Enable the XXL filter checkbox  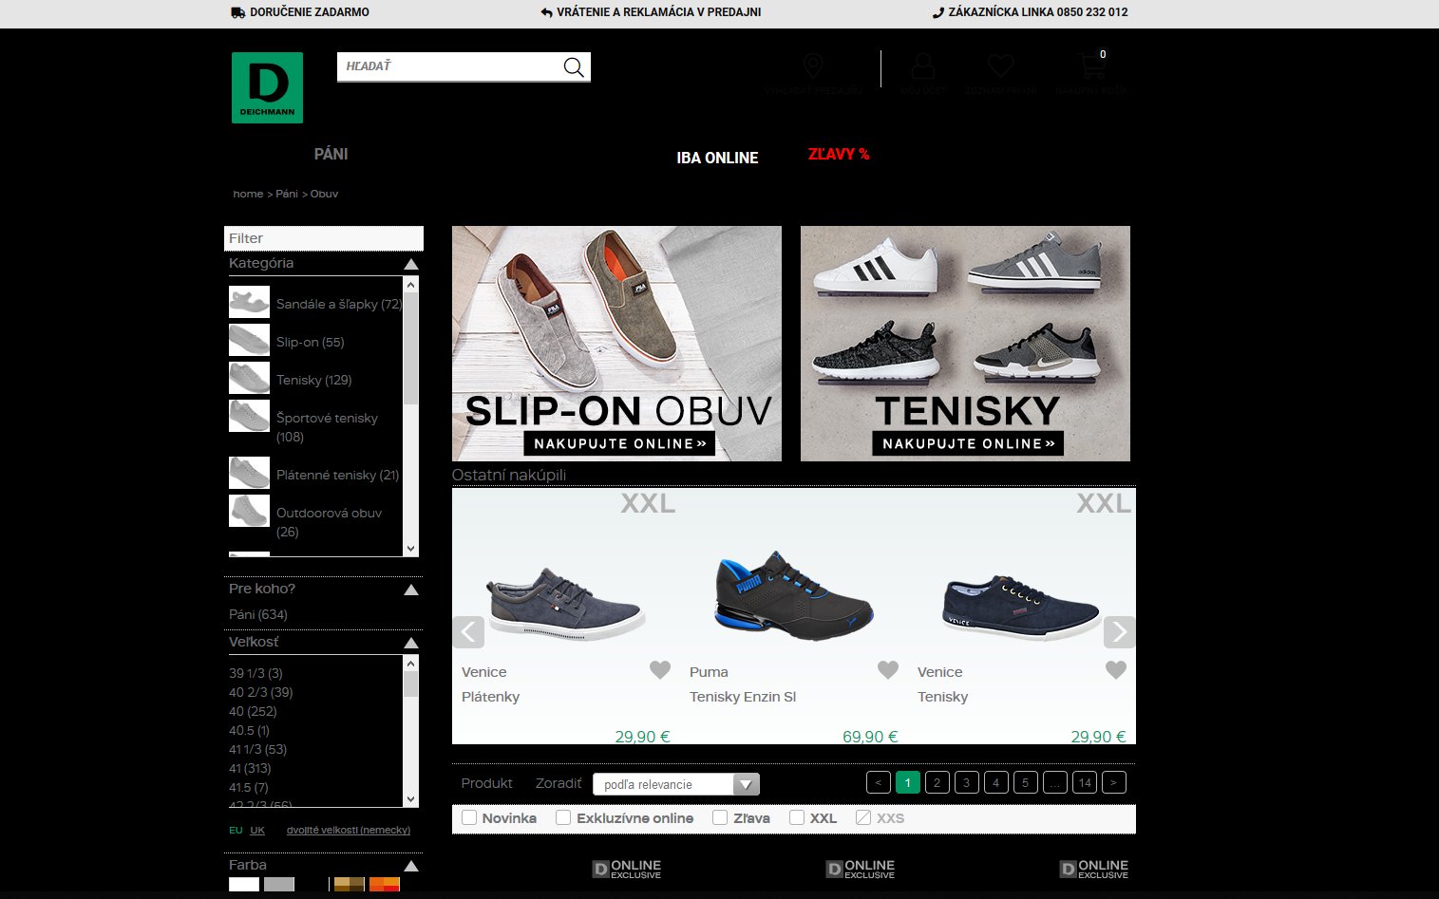[797, 817]
